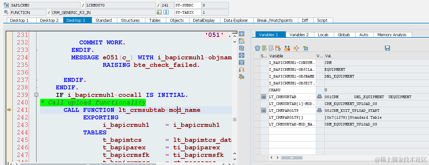Open the tool services icon
Screen dimensions: 429x165
click(x=242, y=77)
